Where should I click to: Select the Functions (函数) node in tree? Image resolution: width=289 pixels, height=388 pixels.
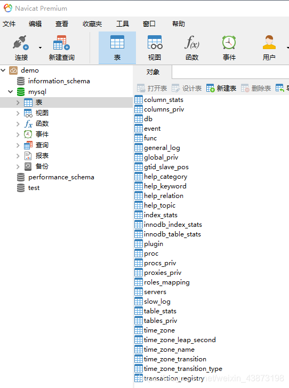36,124
